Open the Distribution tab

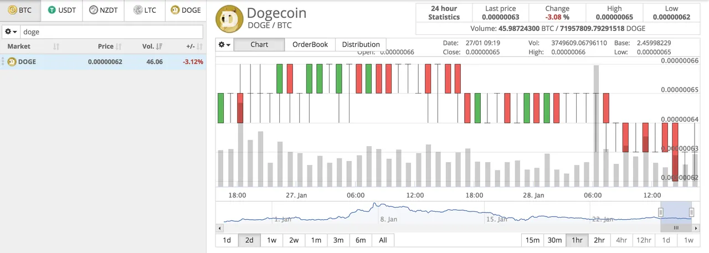(361, 44)
